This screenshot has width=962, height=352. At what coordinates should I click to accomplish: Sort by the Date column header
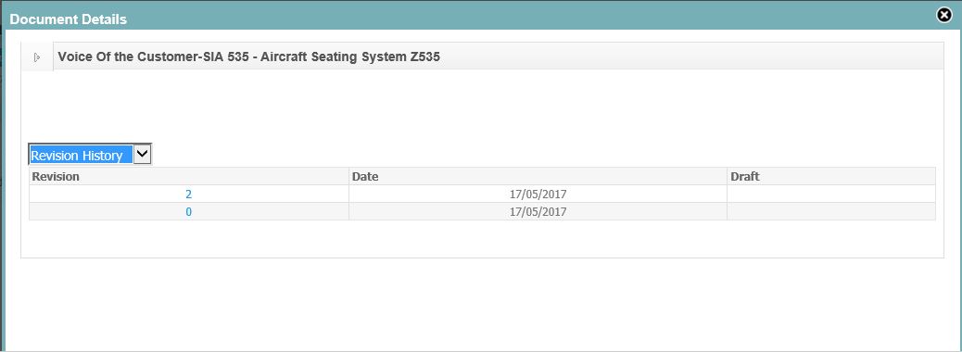click(365, 177)
